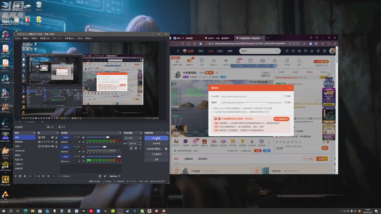Click the Douyu hamburger menu icon
381x214 pixels.
[x=178, y=51]
